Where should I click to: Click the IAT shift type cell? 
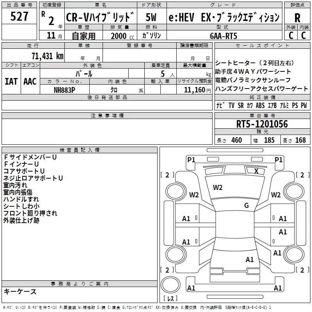tap(11, 81)
